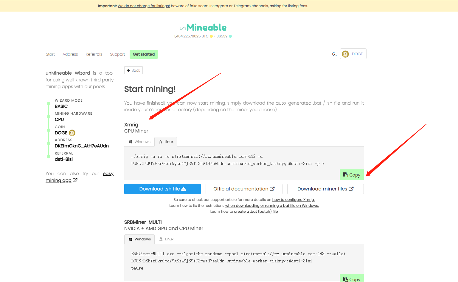Download the .sh file

pyautogui.click(x=162, y=189)
